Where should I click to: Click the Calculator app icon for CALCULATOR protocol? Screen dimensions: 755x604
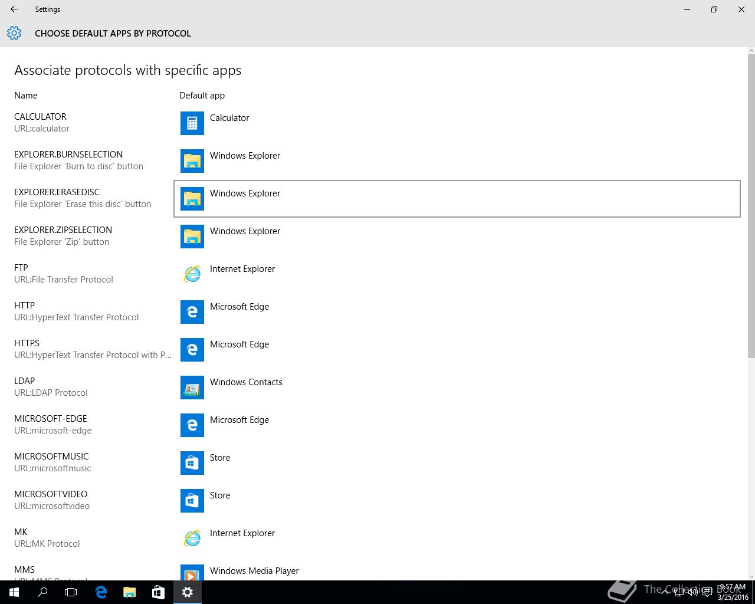pos(192,123)
